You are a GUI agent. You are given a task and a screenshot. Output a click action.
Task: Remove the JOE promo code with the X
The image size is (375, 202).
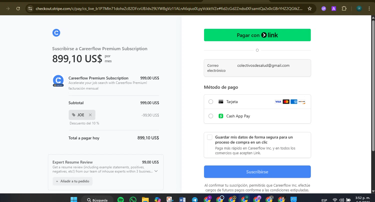coord(90,115)
